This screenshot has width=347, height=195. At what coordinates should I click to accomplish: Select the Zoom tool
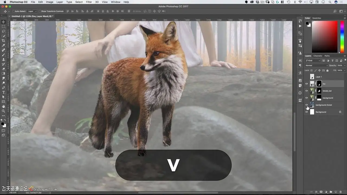tap(4, 111)
